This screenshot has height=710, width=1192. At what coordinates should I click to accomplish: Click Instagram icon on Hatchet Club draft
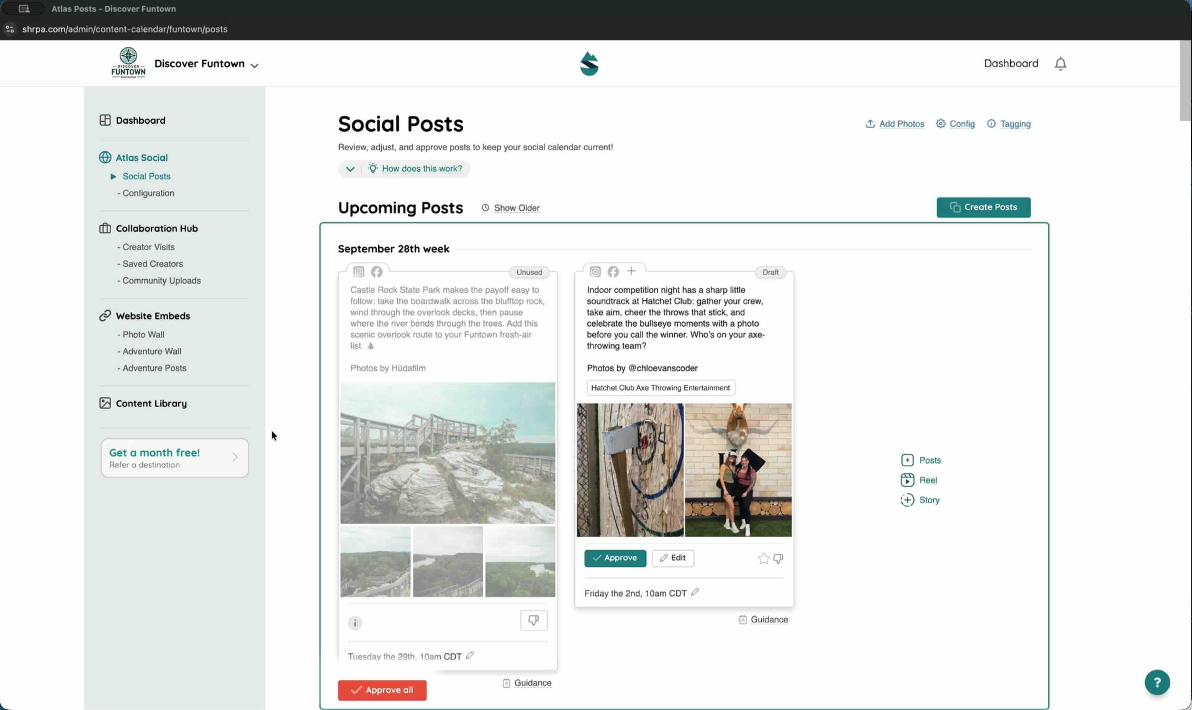coord(595,272)
